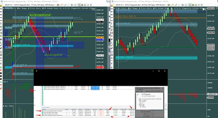Select the Fibonacci tool in left chart's drawing sidebar
The image size is (218, 118).
click(x=1, y=30)
